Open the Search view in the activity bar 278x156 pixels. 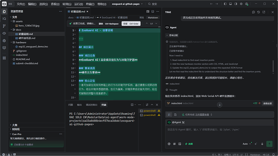[4, 19]
